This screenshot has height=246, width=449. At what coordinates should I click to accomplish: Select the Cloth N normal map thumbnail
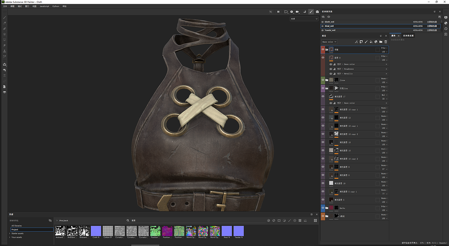tap(96, 231)
